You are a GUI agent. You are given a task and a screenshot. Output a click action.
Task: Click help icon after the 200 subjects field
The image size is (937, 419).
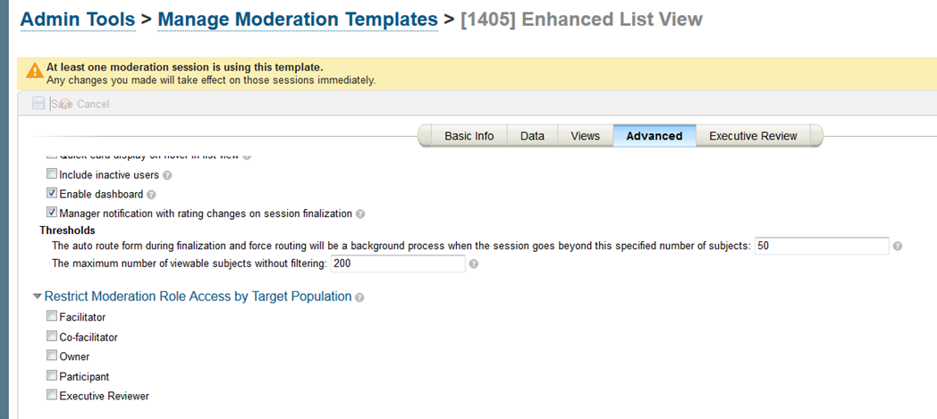pos(473,264)
